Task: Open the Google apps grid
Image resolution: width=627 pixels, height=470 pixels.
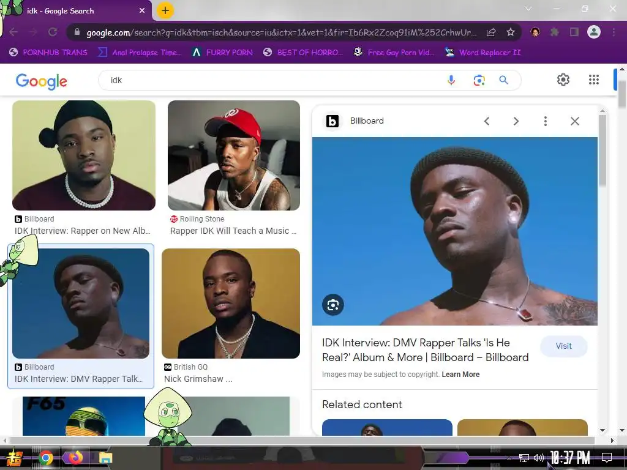Action: tap(594, 80)
